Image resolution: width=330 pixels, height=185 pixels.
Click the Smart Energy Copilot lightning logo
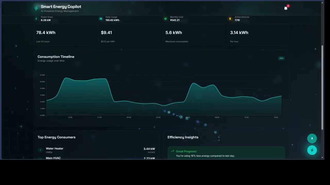pyautogui.click(x=36, y=8)
